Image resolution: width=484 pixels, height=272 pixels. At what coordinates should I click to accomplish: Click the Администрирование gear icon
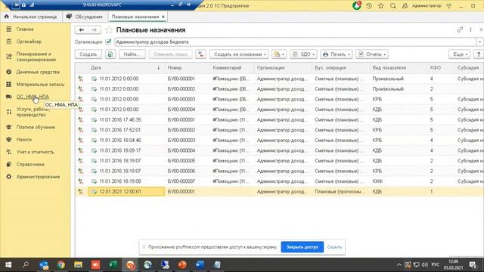pos(8,177)
